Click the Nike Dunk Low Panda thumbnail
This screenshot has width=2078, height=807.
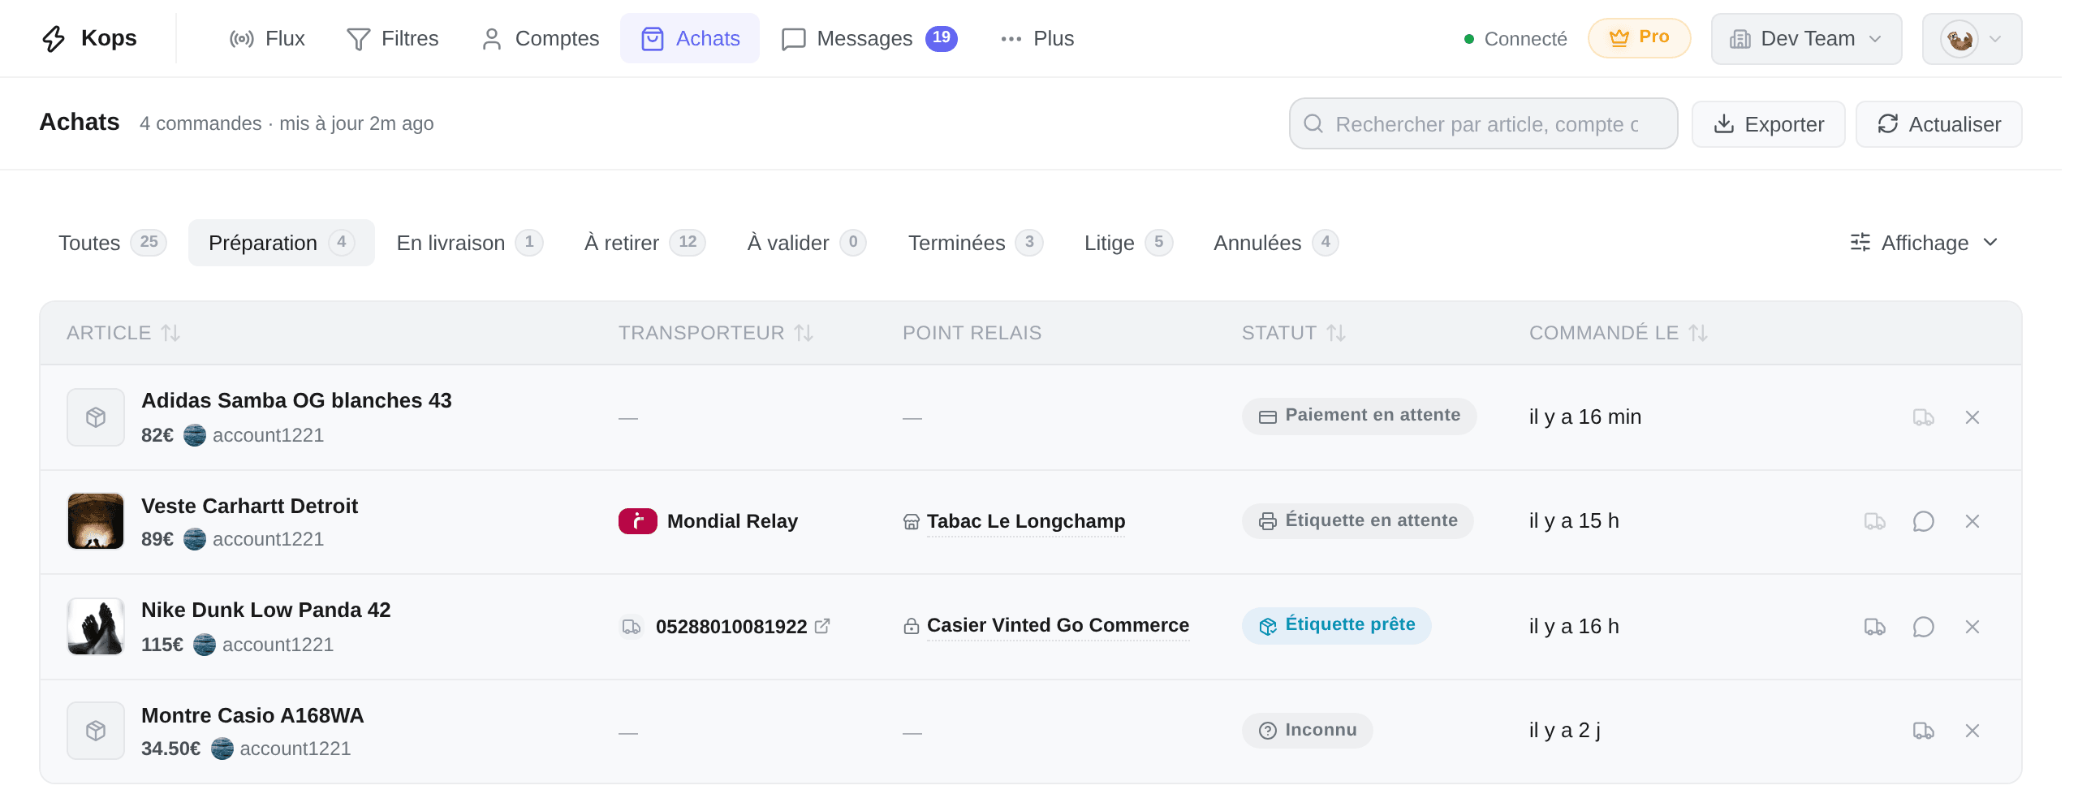tap(96, 627)
